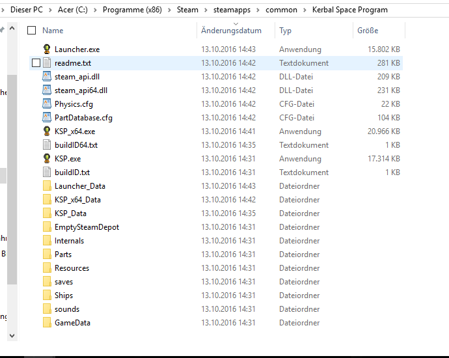The width and height of the screenshot is (449, 358).
Task: Select the KSP_x64.exe application icon
Action: 47,131
